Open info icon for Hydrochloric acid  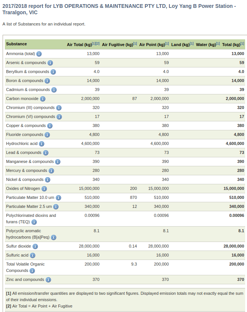pos(42,144)
